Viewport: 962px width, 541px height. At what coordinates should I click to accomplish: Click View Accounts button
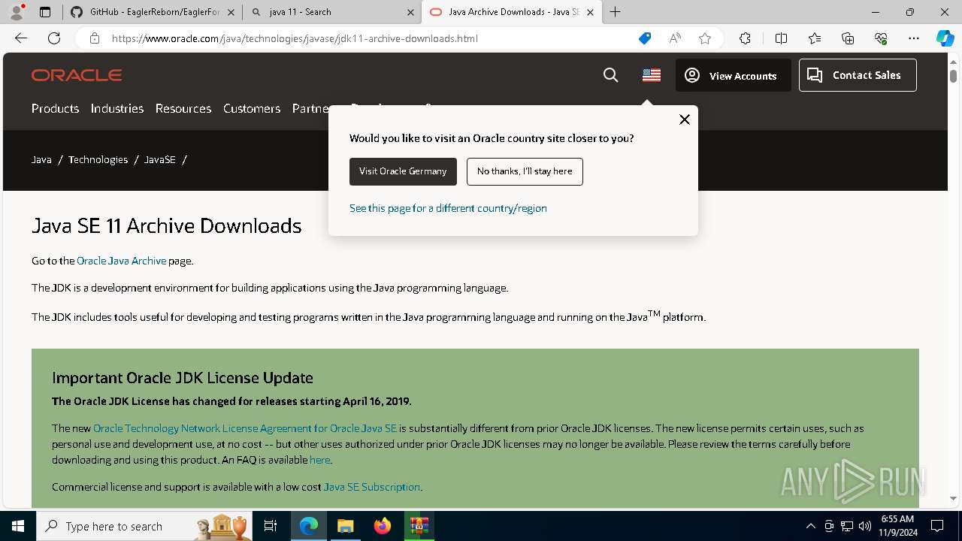tap(733, 75)
